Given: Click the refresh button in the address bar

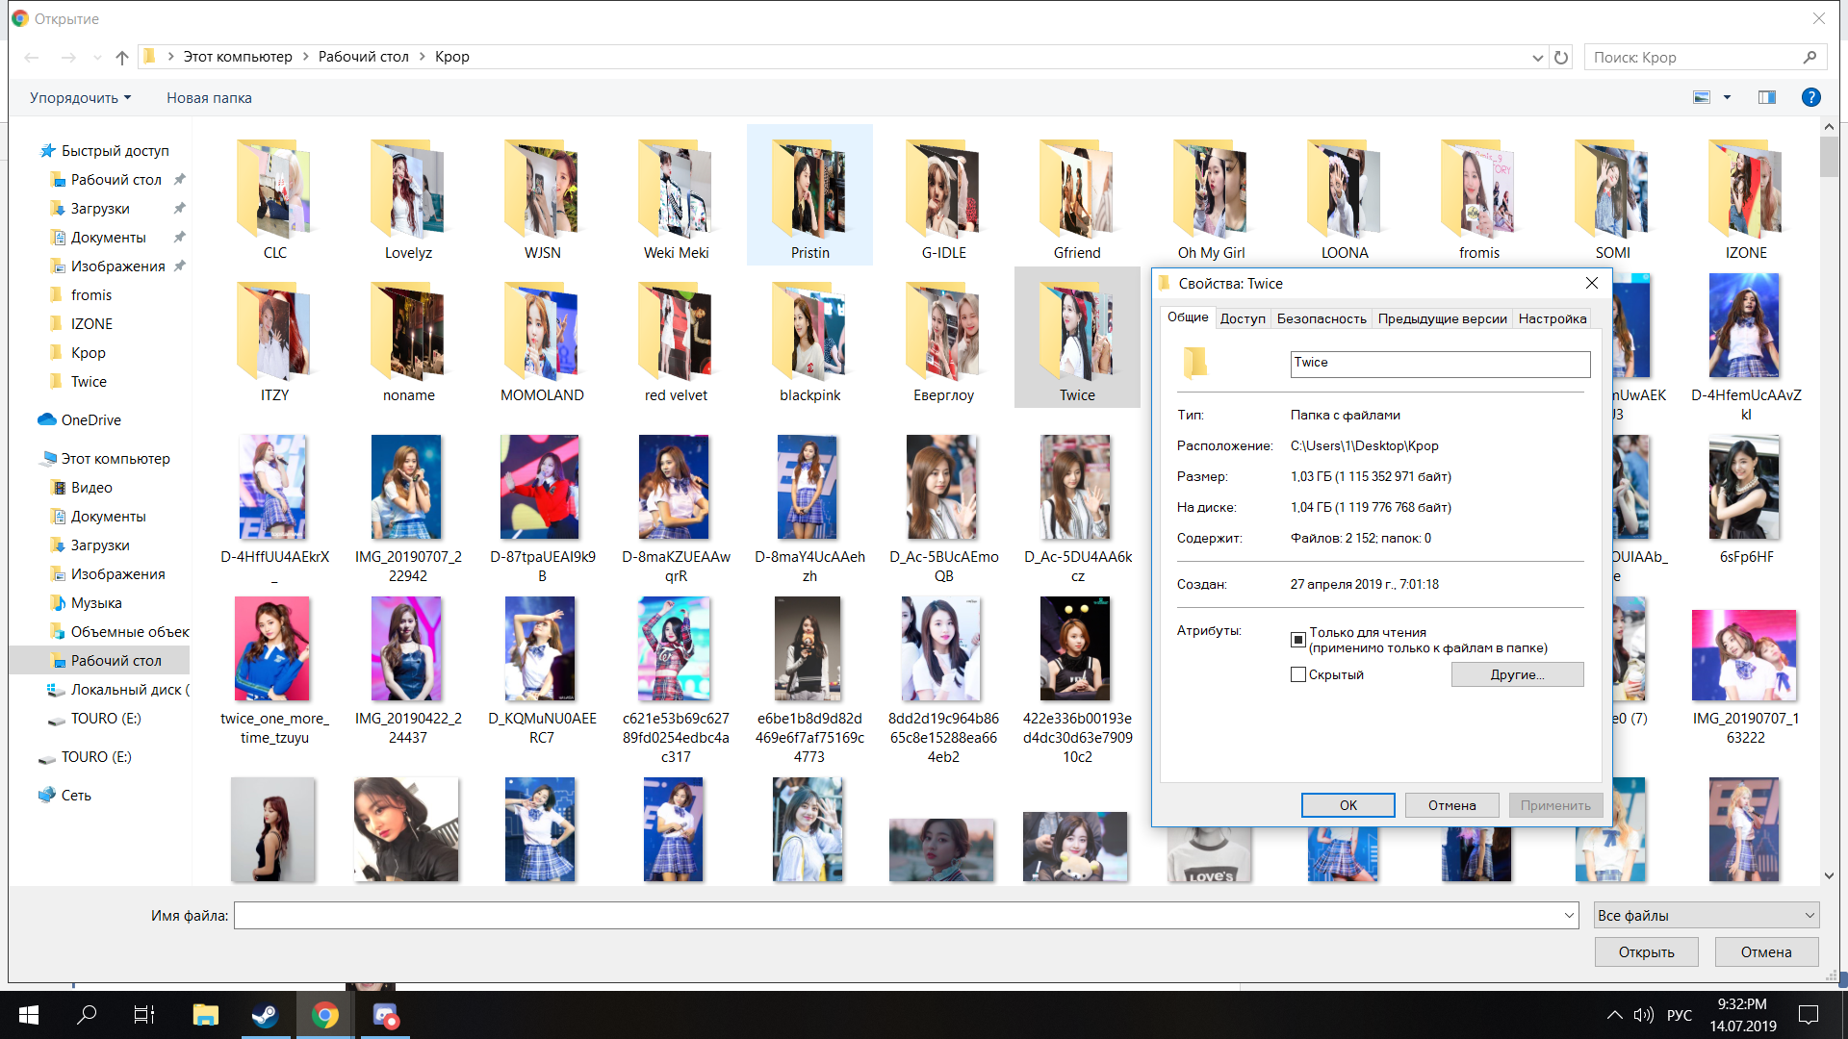Looking at the screenshot, I should [1561, 58].
